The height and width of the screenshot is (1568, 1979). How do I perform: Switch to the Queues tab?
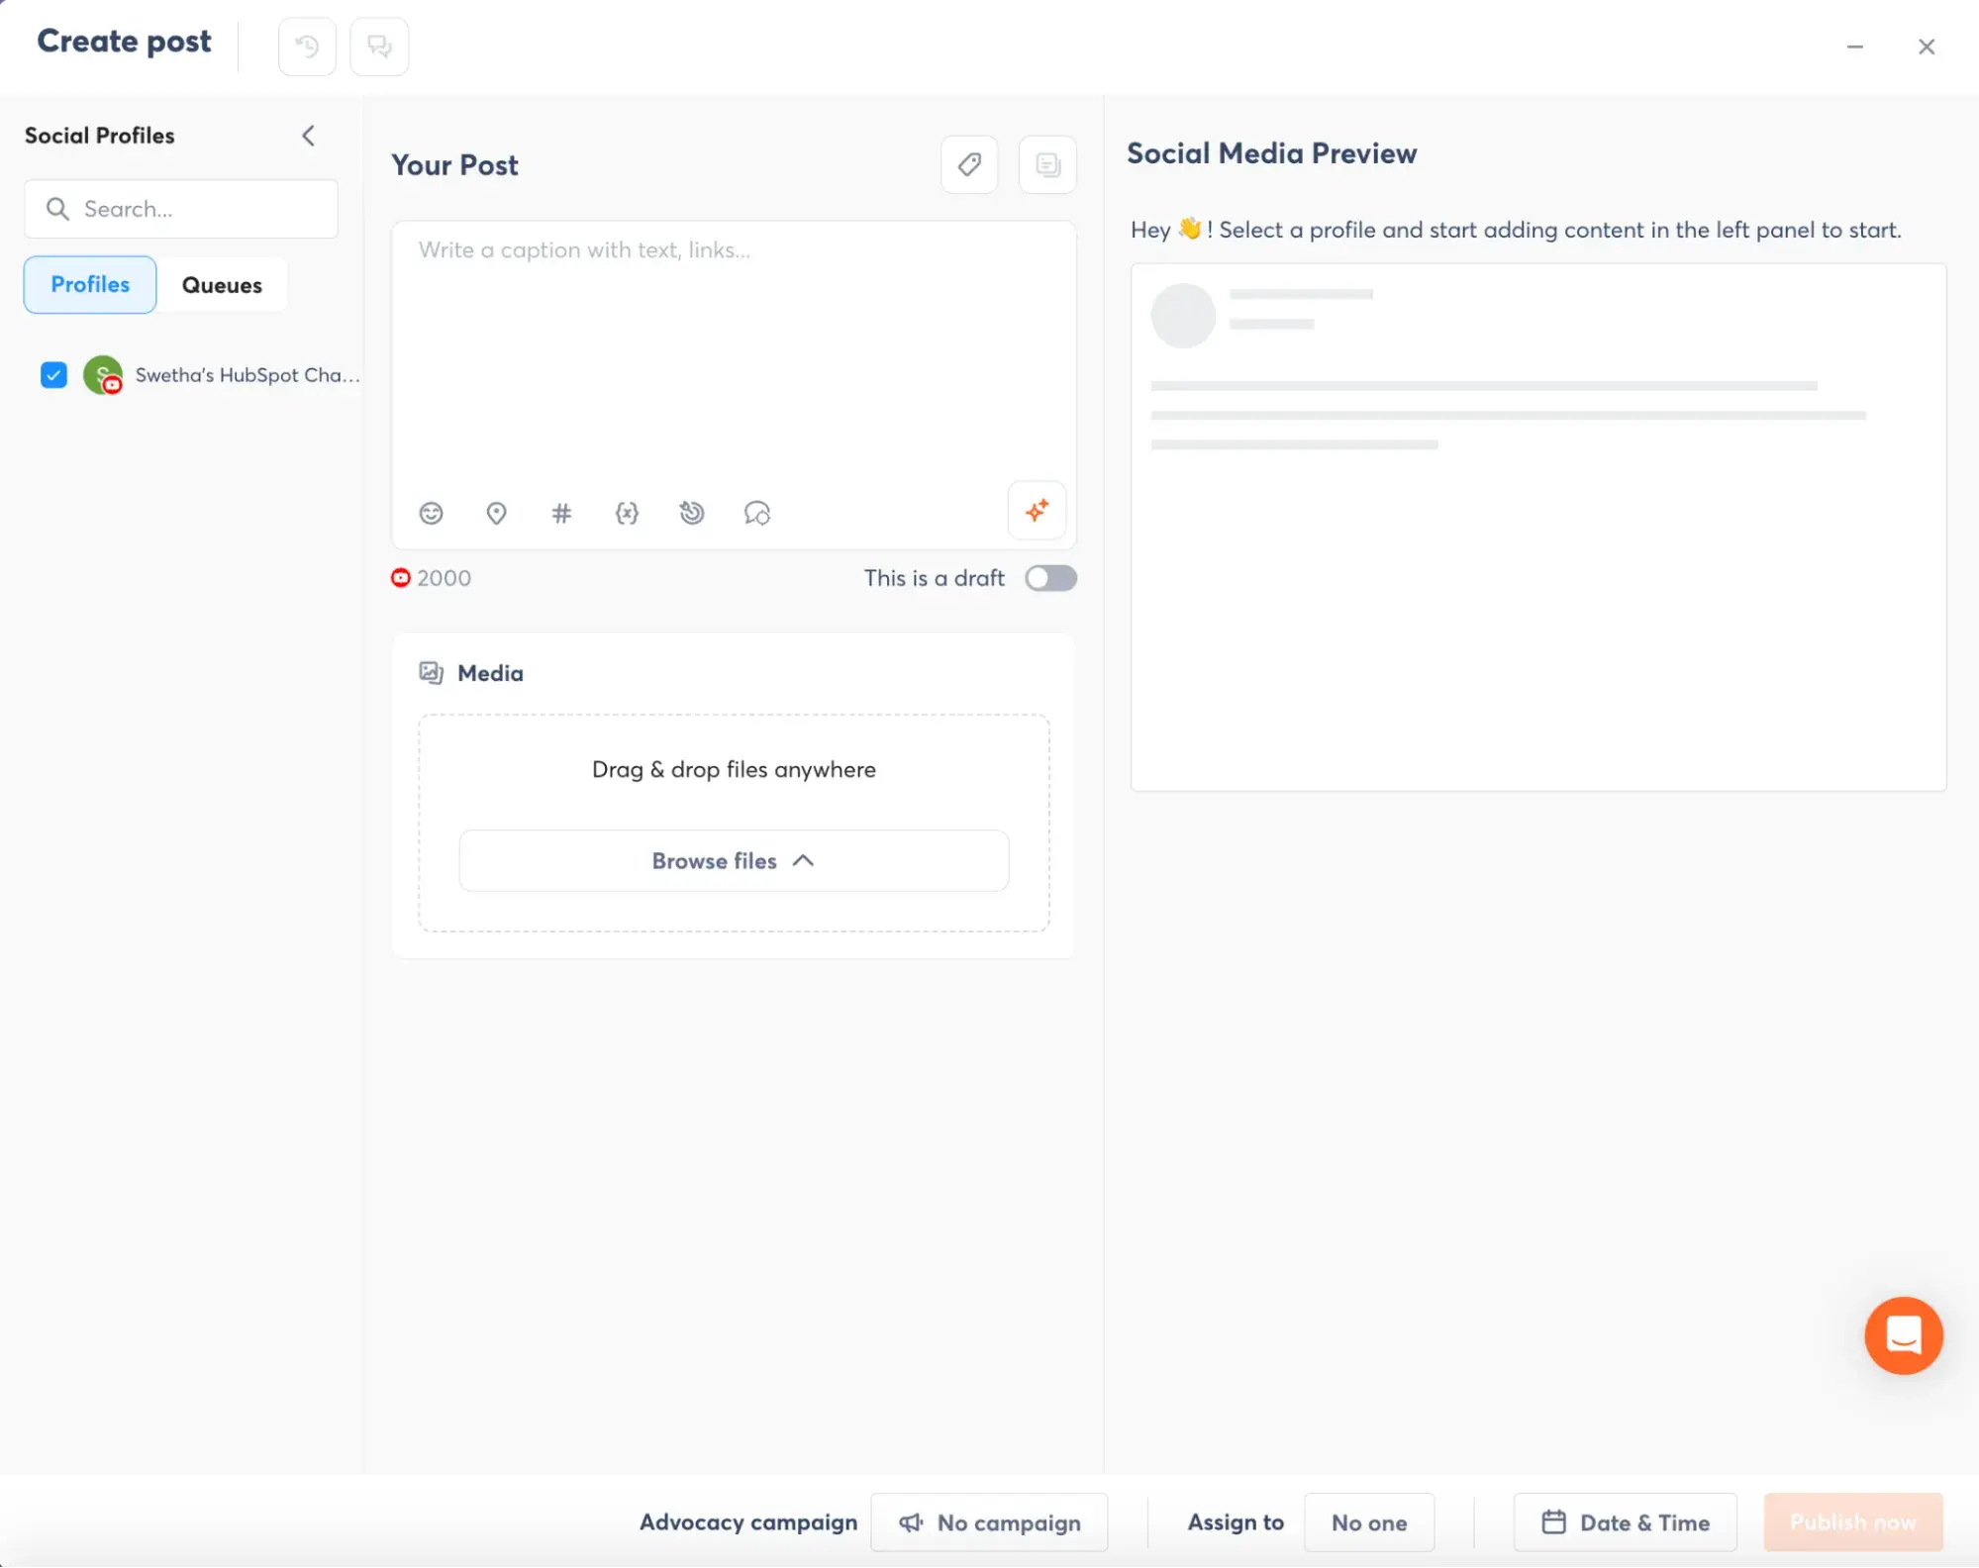click(x=220, y=283)
